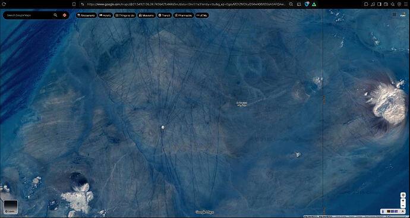410x218 pixels.
Task: Toggle the browser sidebar panel icon
Action: (379, 4)
